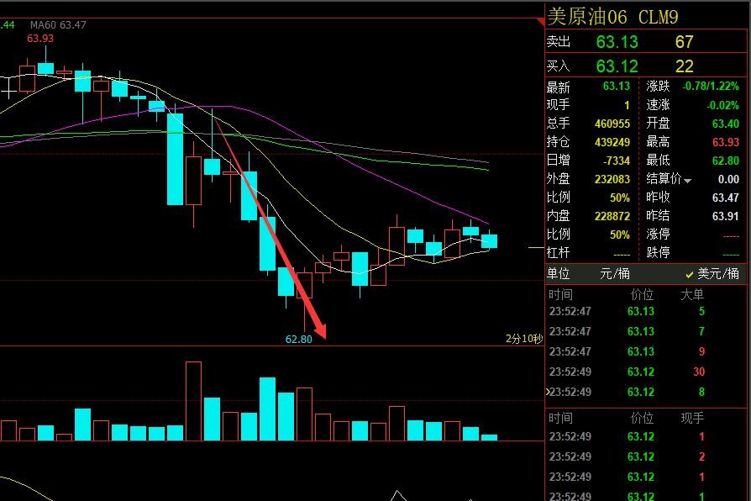This screenshot has height=501, width=751.
Task: Click the 总手 value 460955
Action: point(612,124)
